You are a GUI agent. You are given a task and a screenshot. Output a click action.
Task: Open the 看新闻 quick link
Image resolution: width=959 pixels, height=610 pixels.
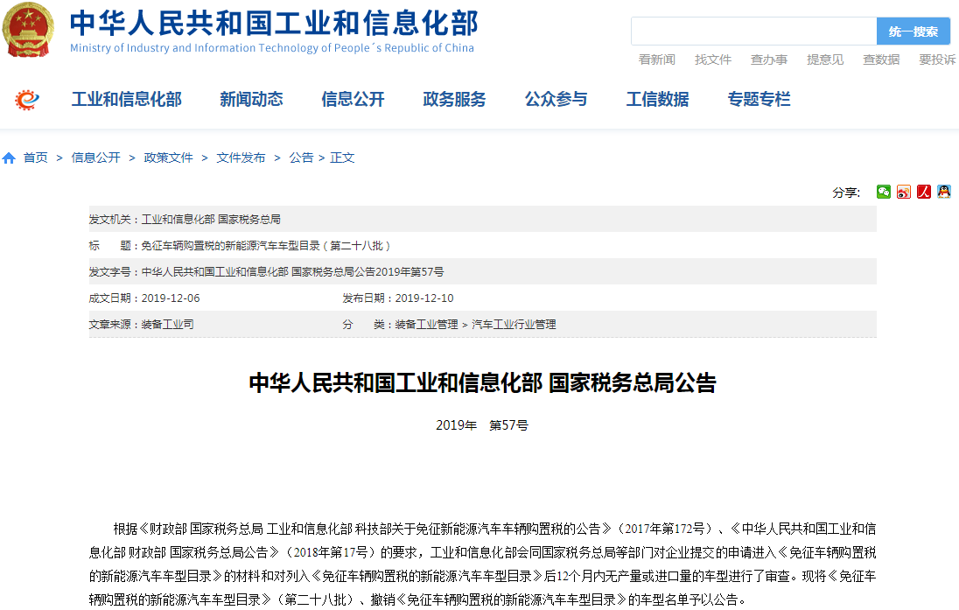pos(657,60)
